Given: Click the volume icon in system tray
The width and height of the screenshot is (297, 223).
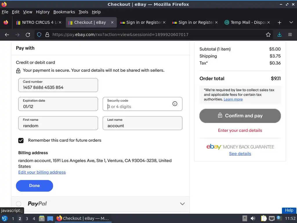Looking at the screenshot, I should click(253, 218).
